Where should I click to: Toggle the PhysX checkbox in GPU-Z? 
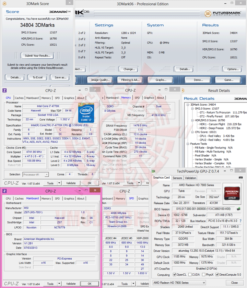(x=204, y=275)
